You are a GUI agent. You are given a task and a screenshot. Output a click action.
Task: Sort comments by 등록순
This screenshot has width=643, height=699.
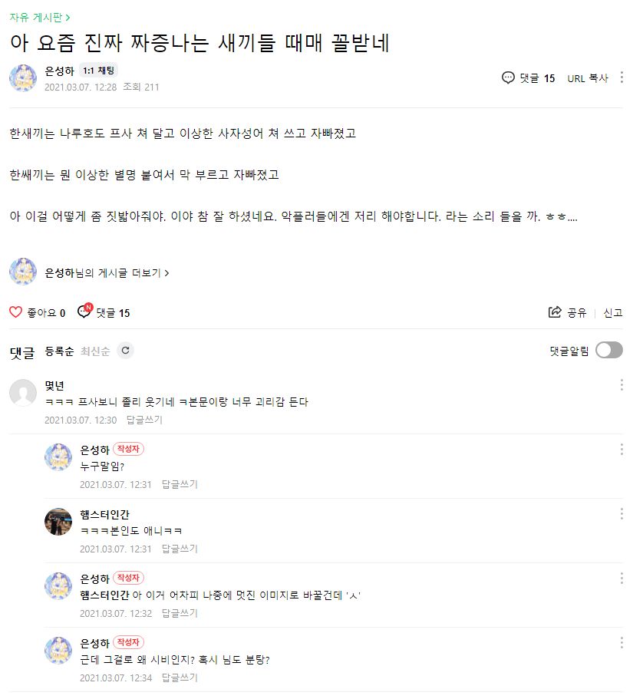pos(60,351)
